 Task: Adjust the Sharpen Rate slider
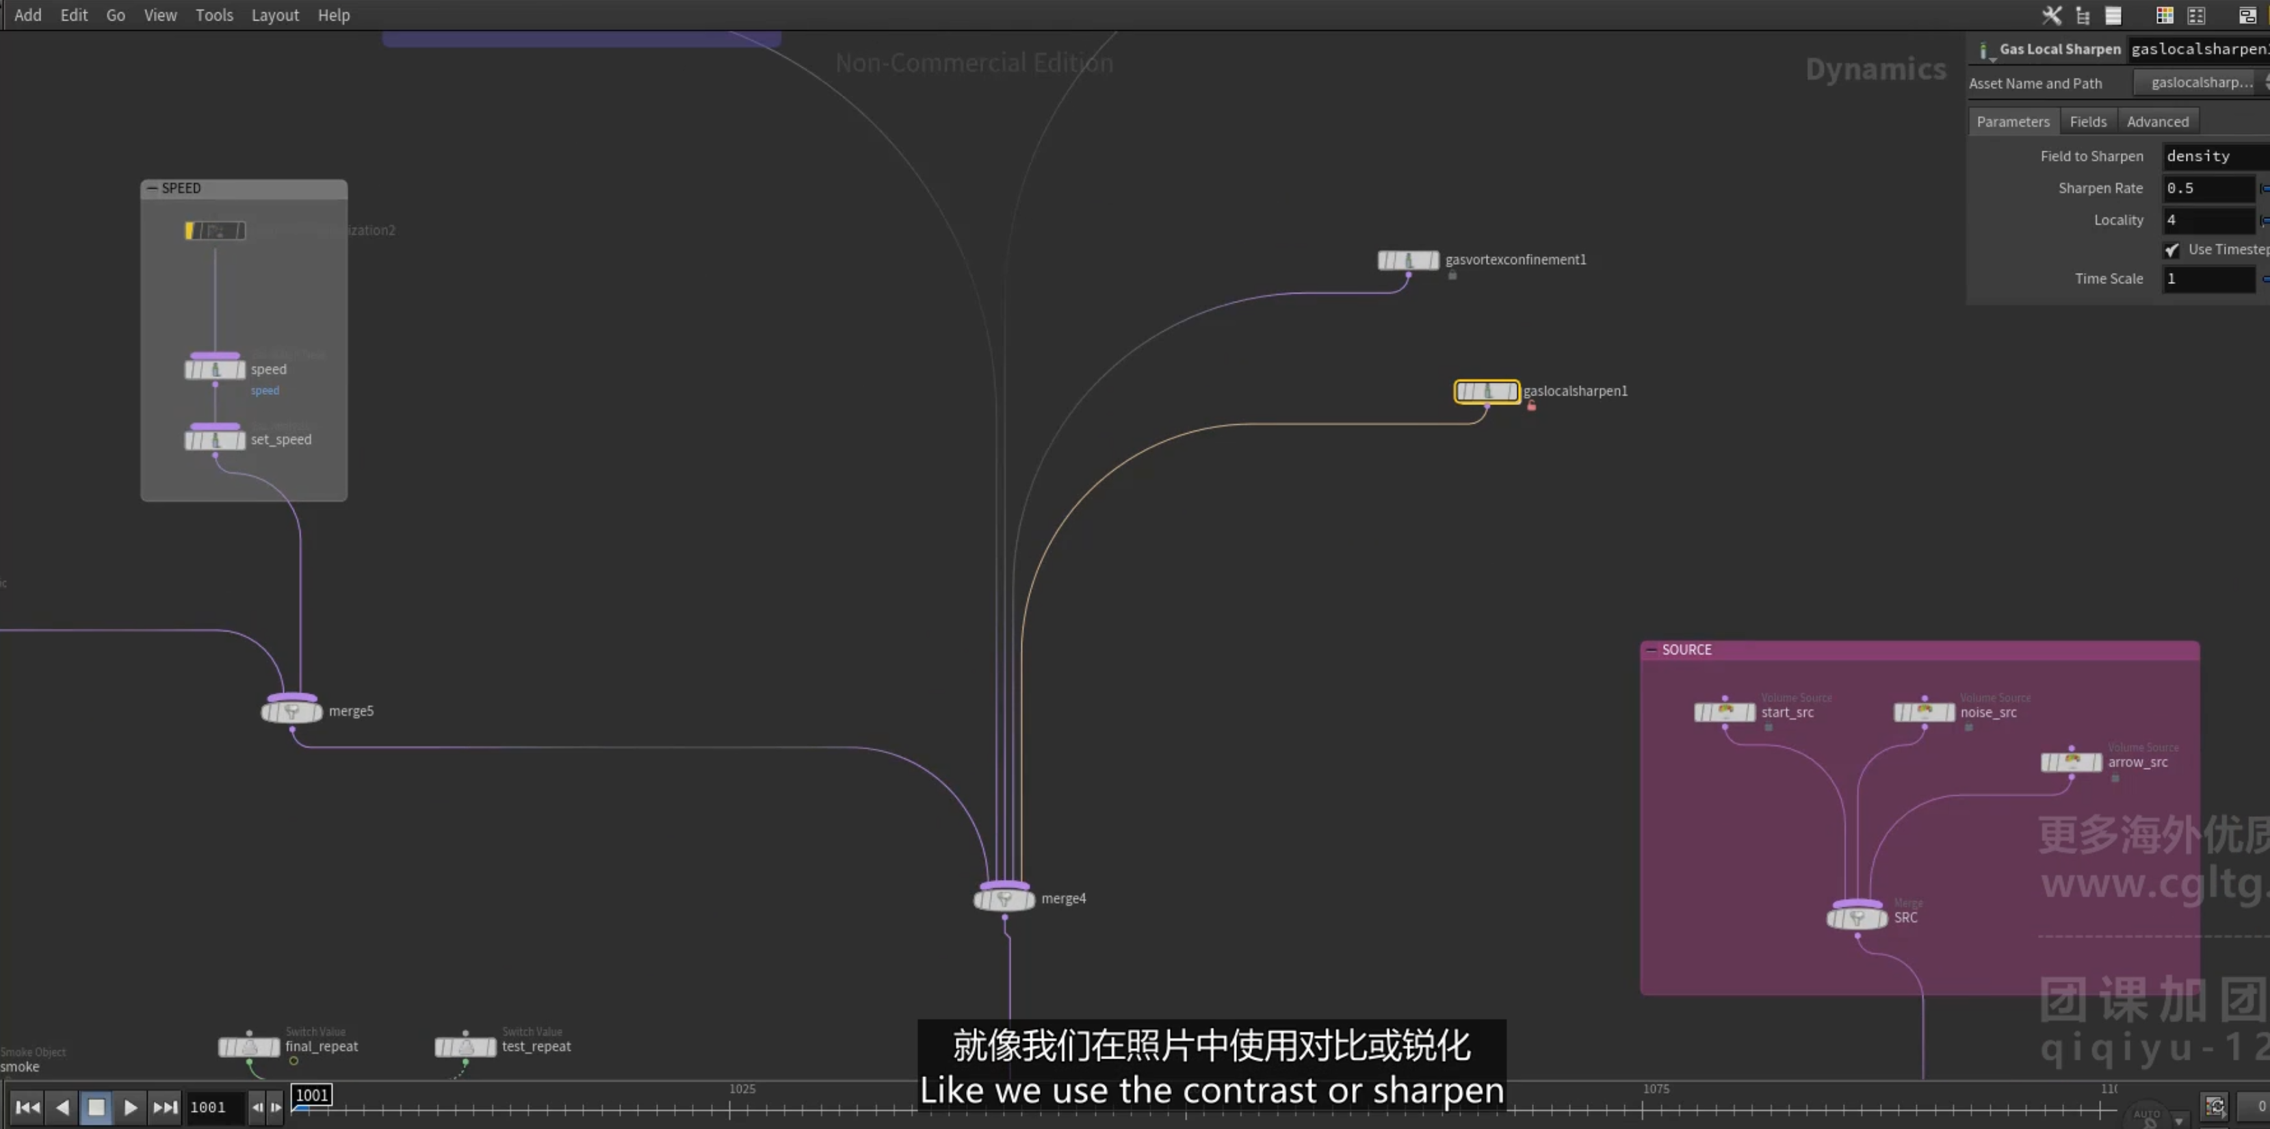point(2264,189)
